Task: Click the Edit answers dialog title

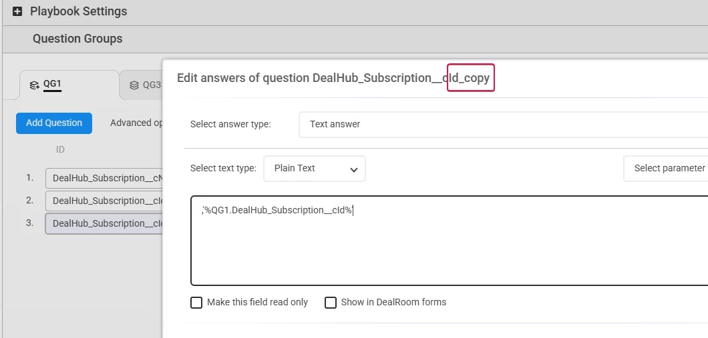Action: 333,78
